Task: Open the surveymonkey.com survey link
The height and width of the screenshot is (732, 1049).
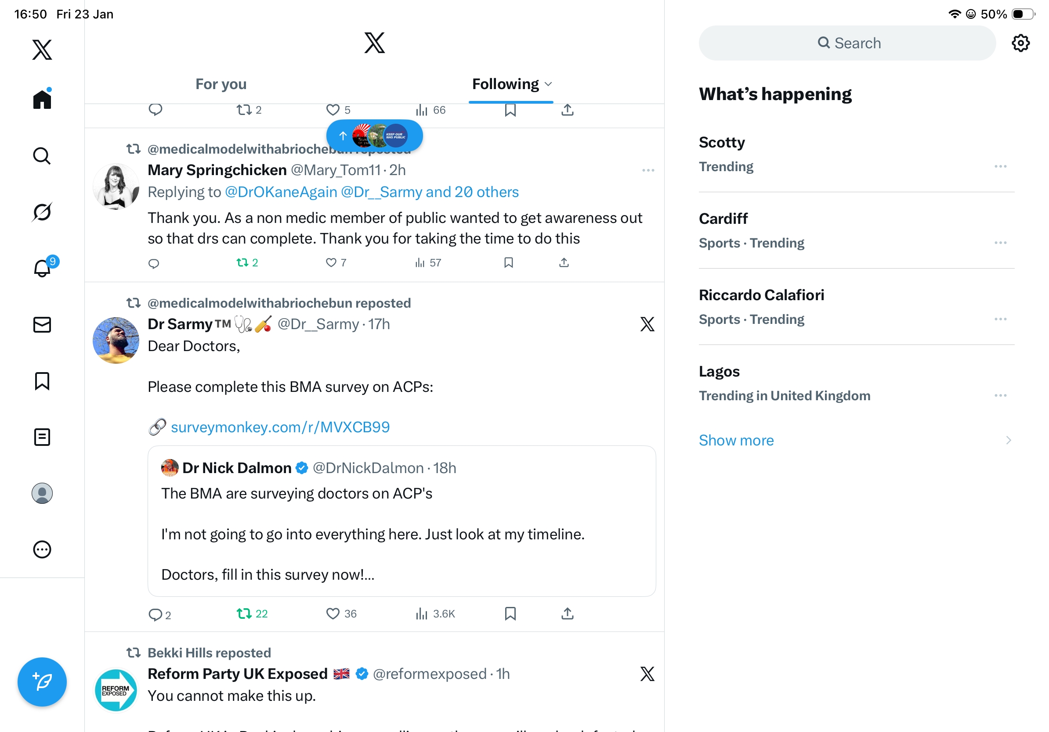Action: (280, 427)
